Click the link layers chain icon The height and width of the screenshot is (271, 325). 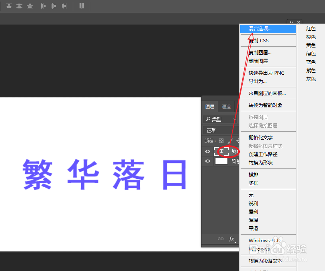[220, 239]
